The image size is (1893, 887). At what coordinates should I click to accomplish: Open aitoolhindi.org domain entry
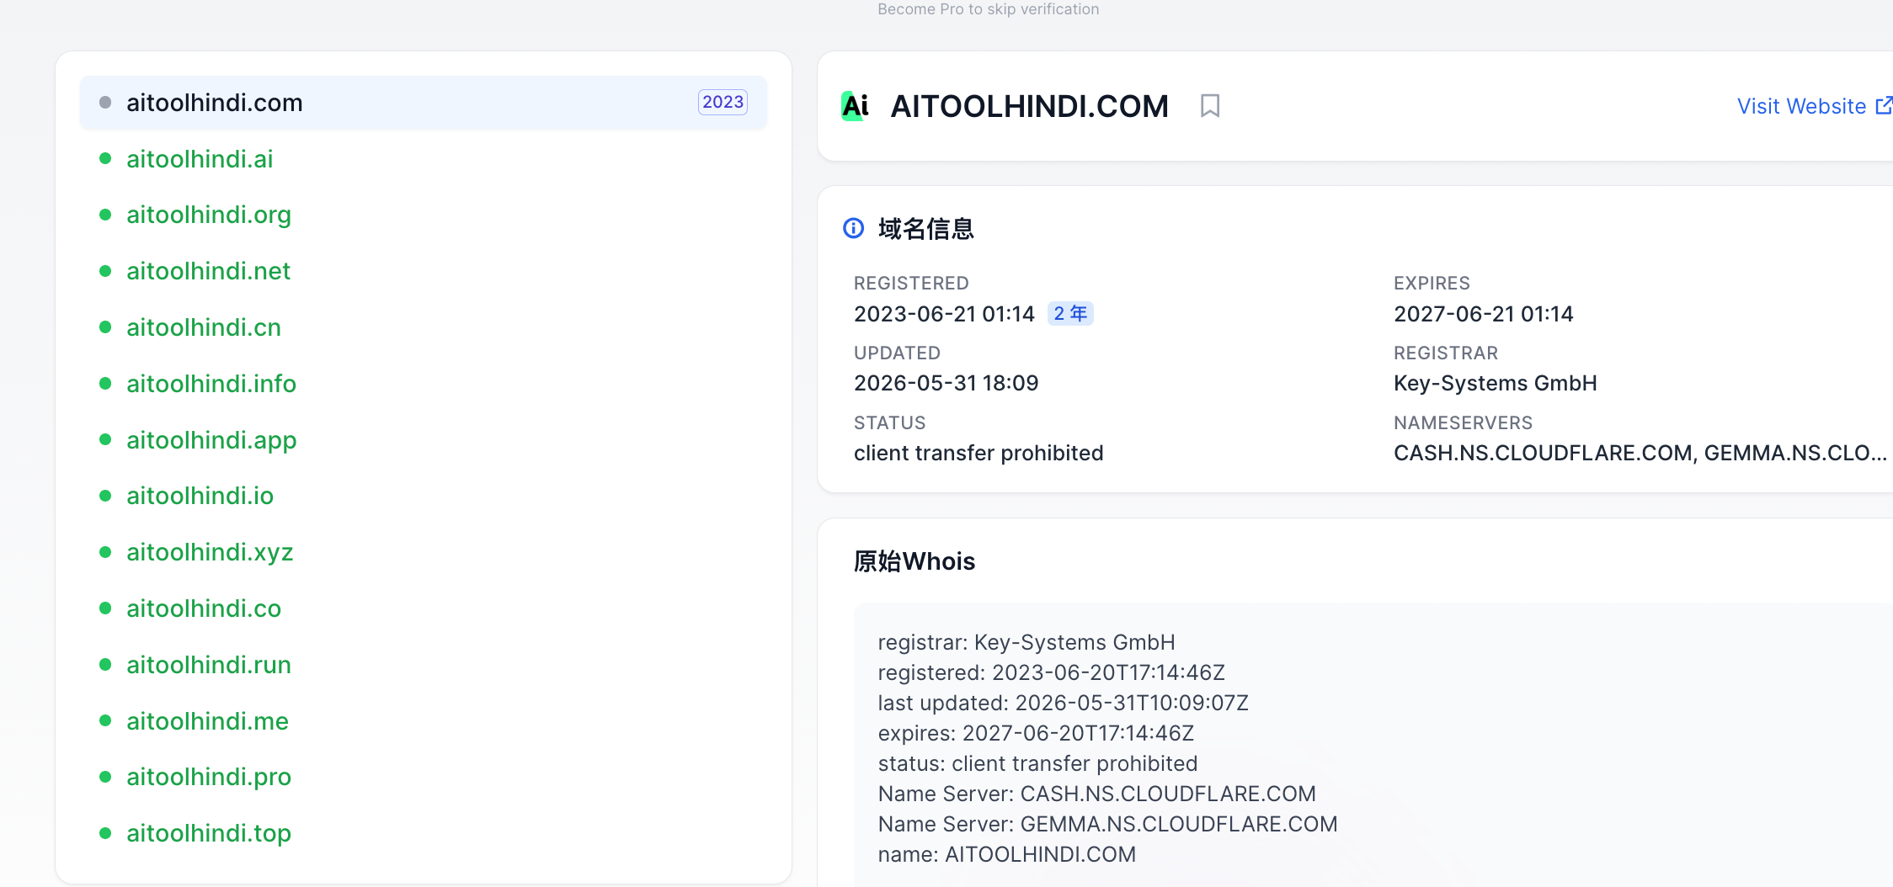pos(209,215)
